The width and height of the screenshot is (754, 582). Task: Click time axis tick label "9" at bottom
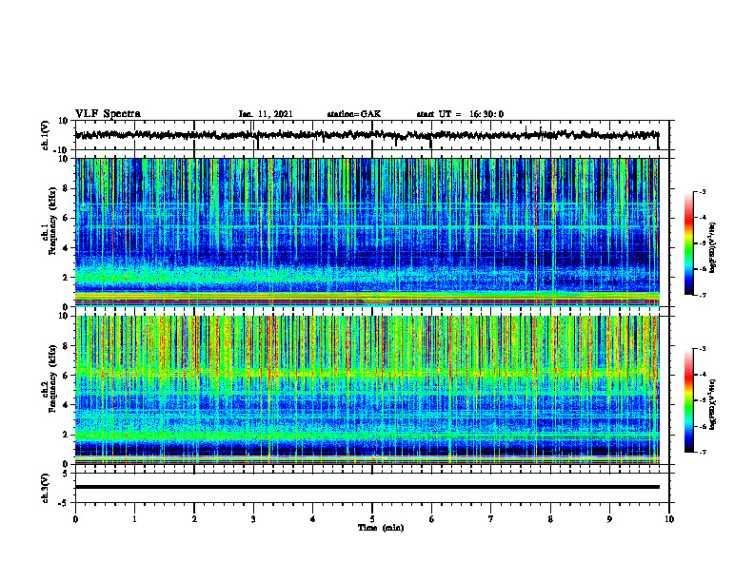tap(609, 519)
